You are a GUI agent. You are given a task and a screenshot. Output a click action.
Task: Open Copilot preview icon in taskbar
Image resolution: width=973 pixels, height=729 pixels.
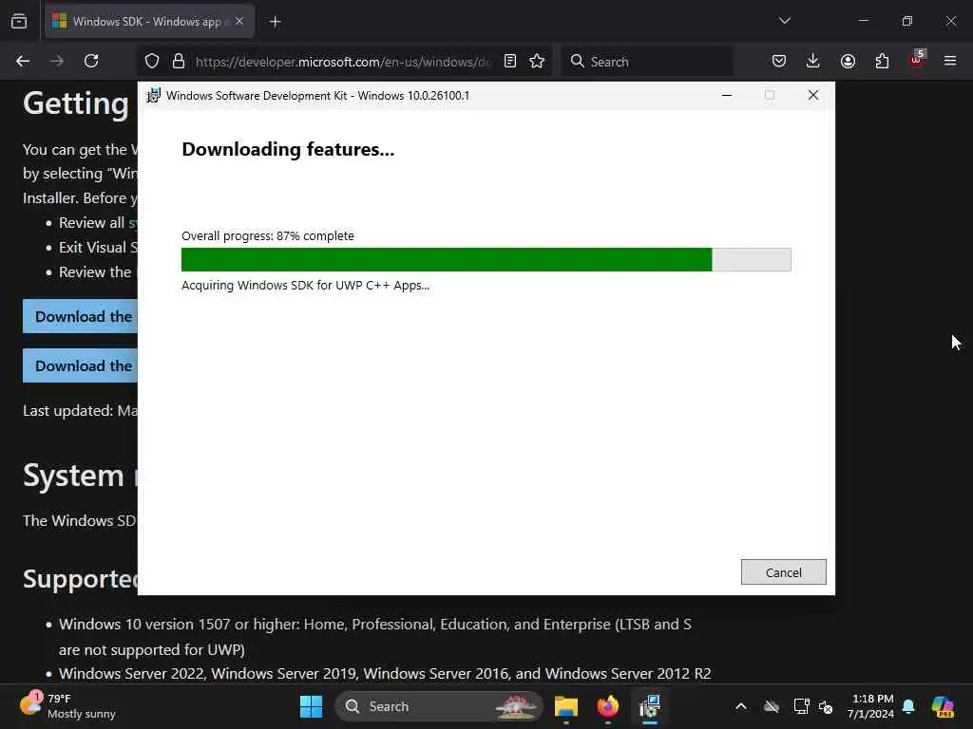click(944, 706)
